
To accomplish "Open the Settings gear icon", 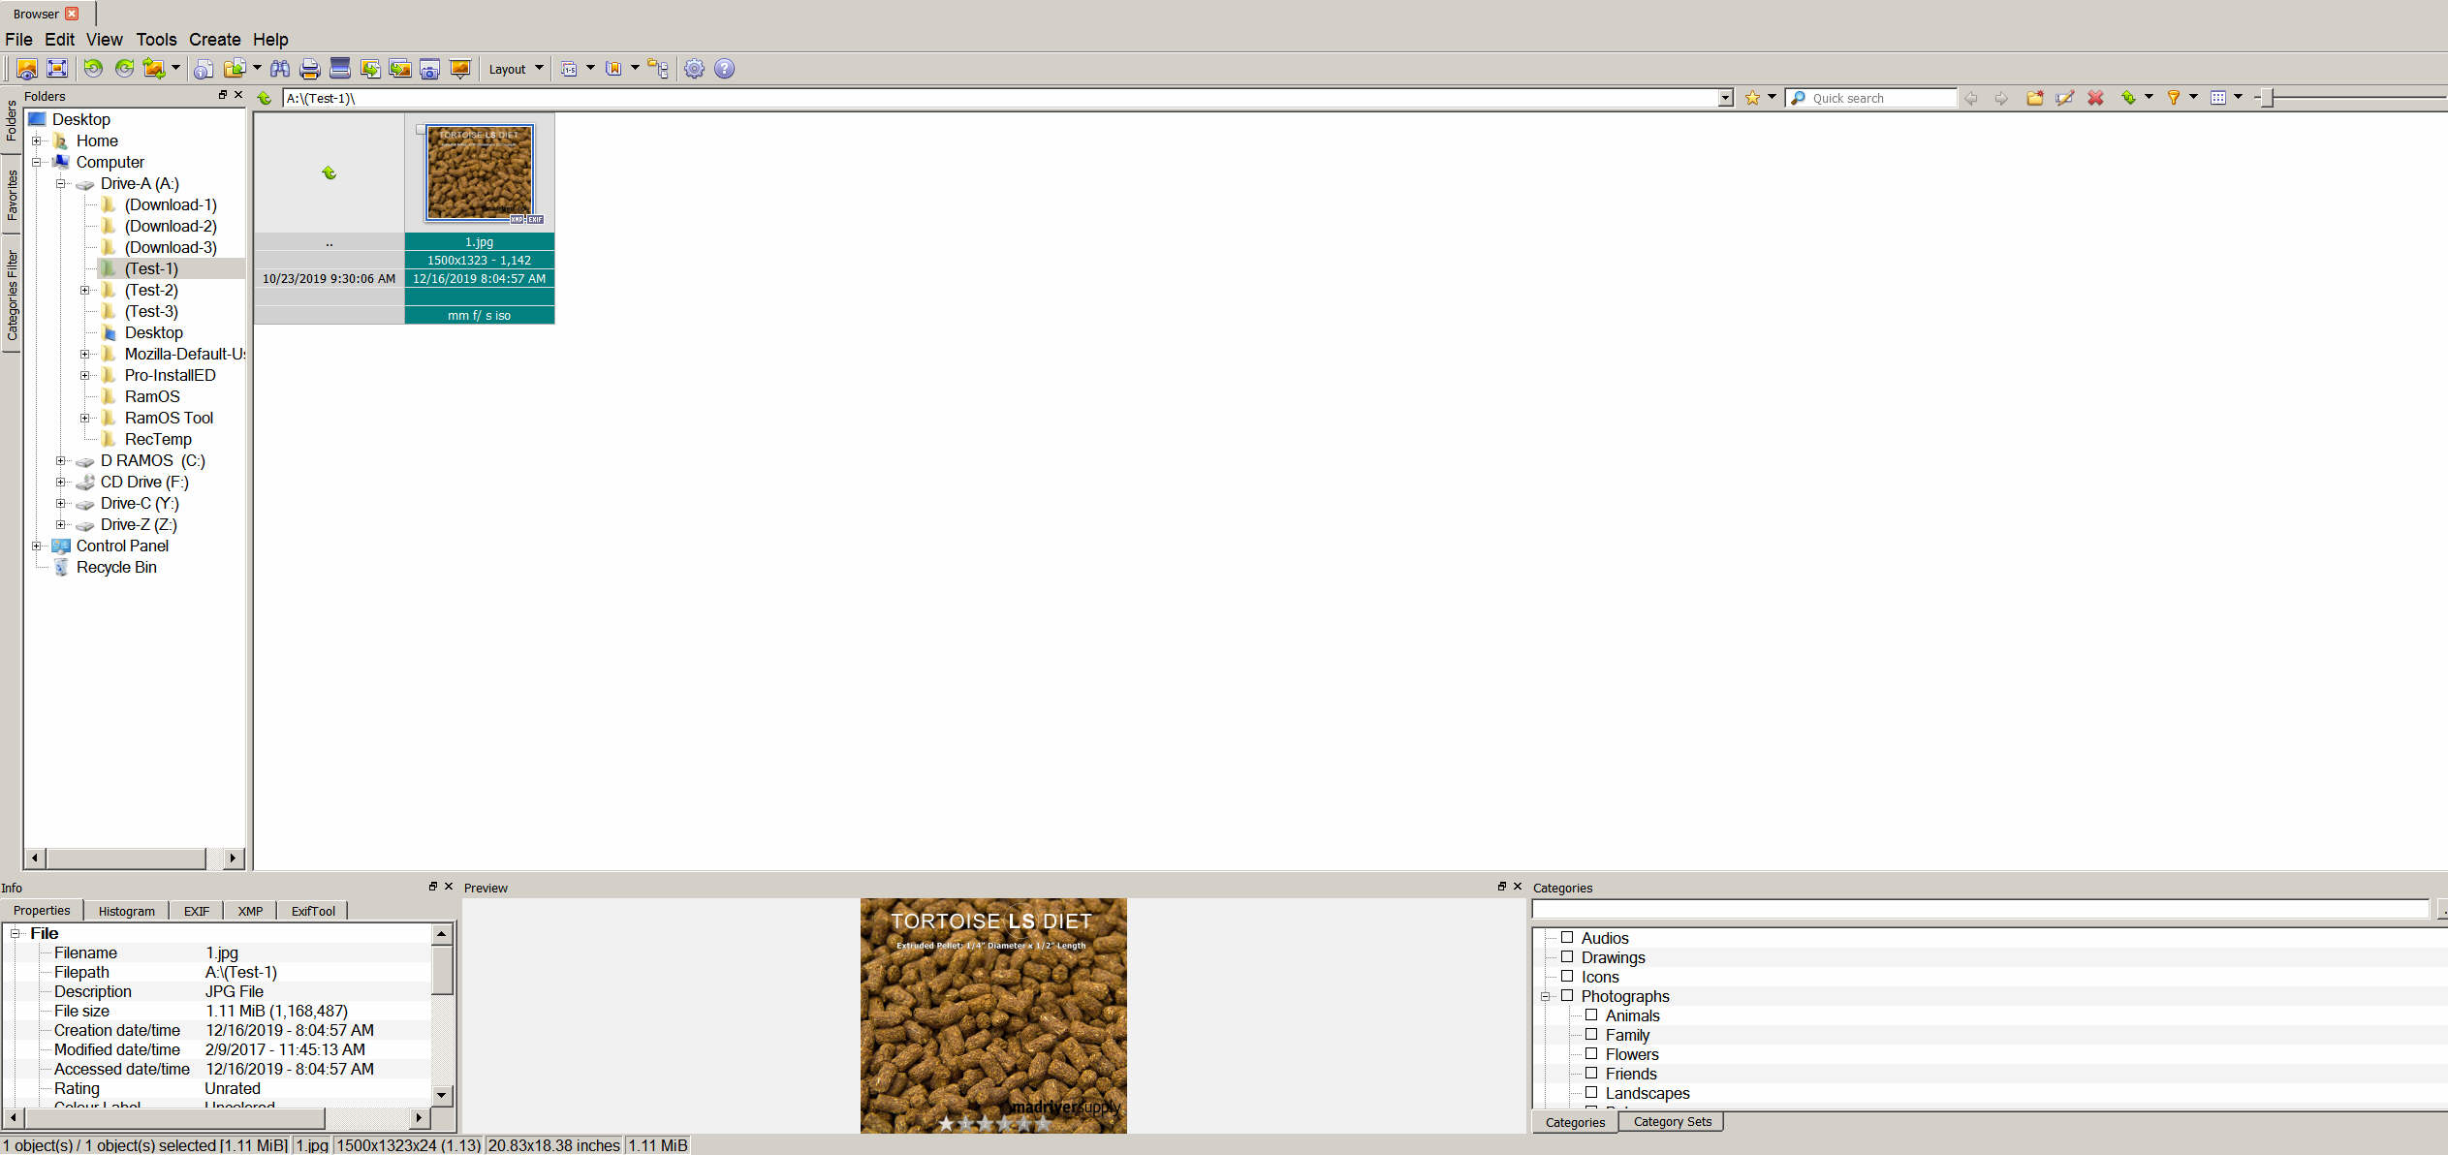I will tap(694, 69).
